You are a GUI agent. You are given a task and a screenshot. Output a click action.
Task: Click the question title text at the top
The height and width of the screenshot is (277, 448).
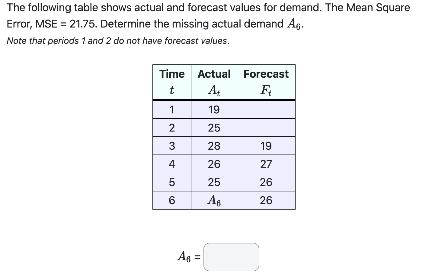click(208, 8)
